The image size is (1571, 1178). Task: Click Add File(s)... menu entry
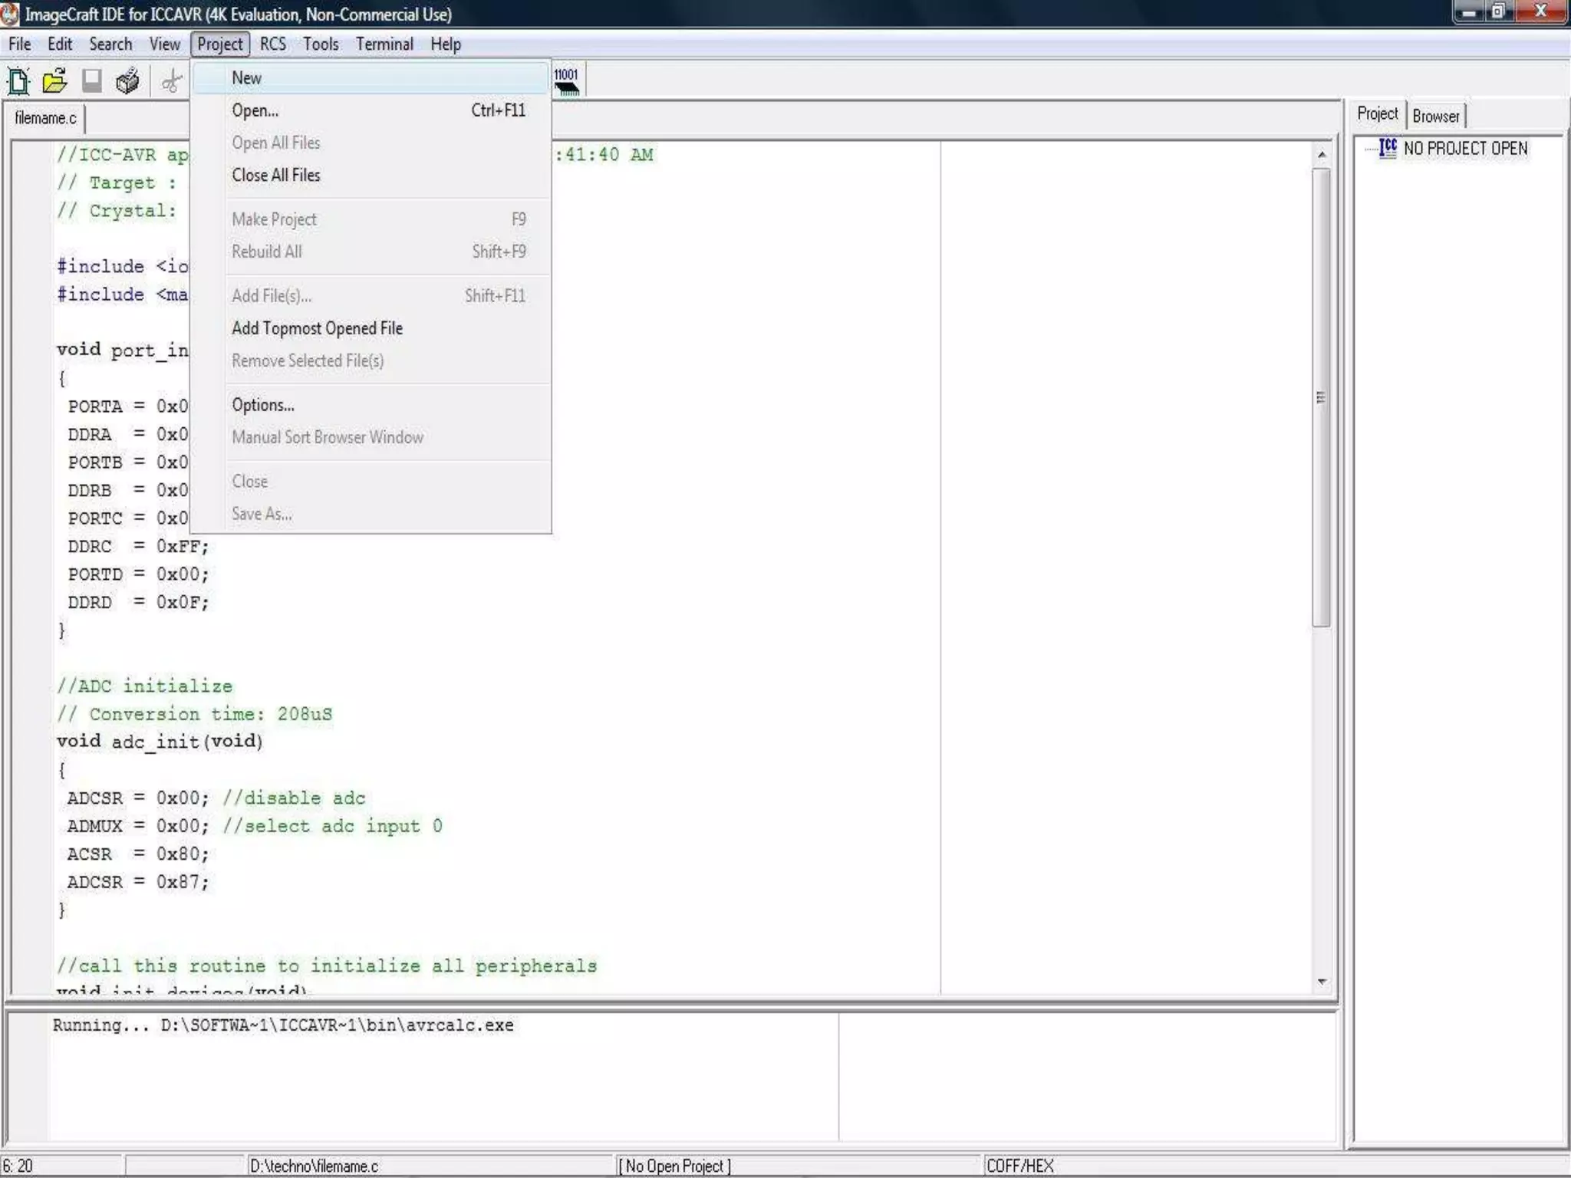[371, 296]
